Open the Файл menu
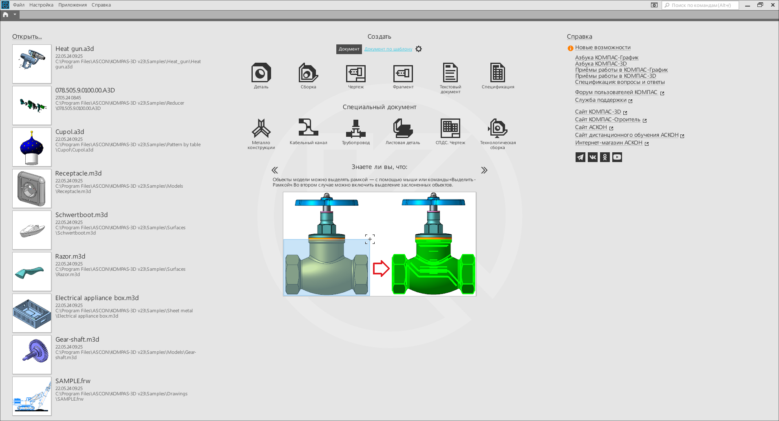 click(x=19, y=5)
